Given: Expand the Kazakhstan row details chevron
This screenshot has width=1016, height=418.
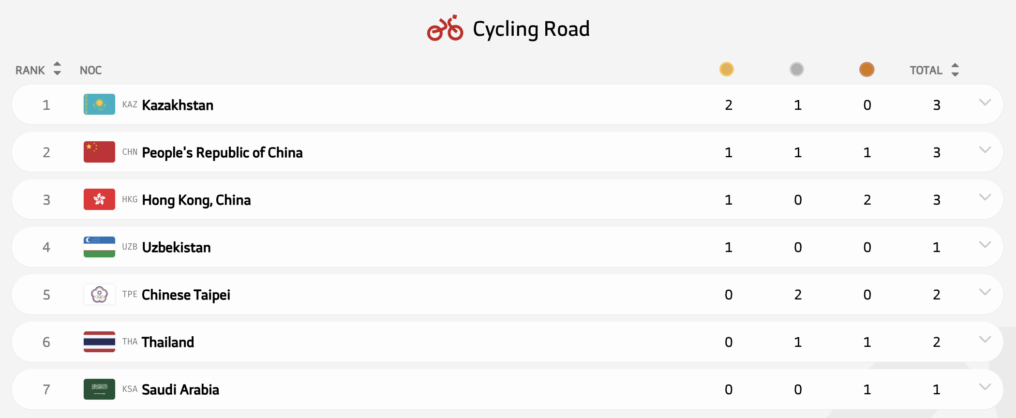Looking at the screenshot, I should (985, 102).
